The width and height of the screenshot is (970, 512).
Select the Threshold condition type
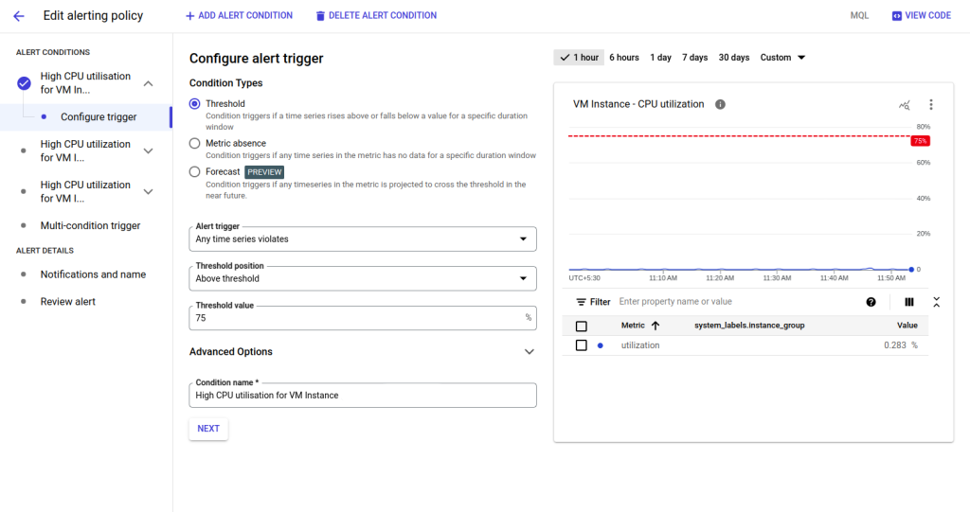[x=195, y=104]
